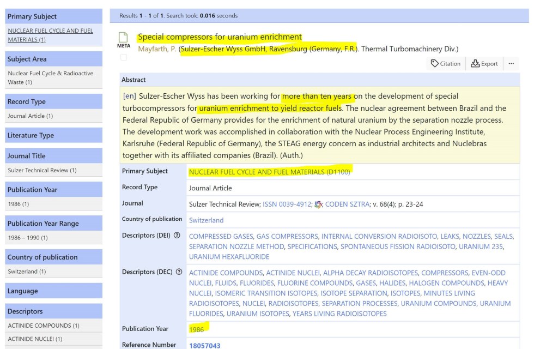Collapse the Journal Title facet header
This screenshot has width=534, height=349.
pyautogui.click(x=53, y=156)
